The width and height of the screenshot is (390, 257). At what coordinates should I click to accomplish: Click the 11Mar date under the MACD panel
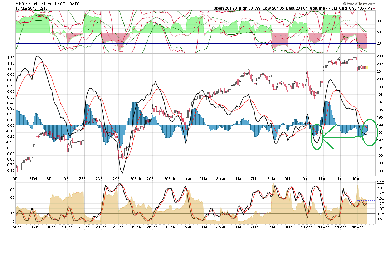click(x=323, y=178)
